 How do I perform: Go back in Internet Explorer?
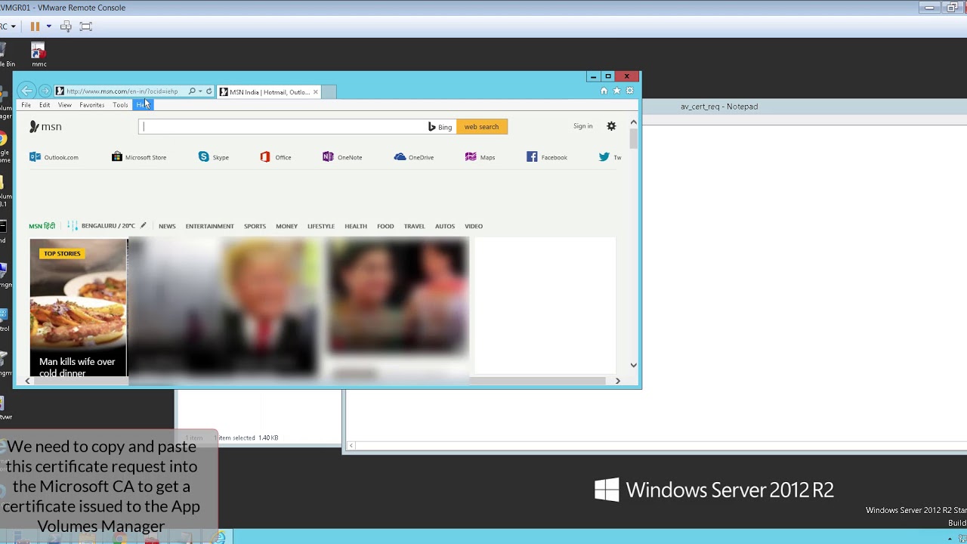[27, 91]
